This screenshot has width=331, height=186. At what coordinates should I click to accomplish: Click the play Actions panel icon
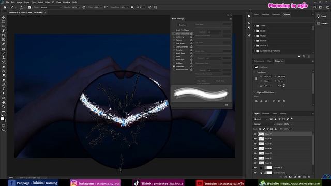tap(249, 16)
